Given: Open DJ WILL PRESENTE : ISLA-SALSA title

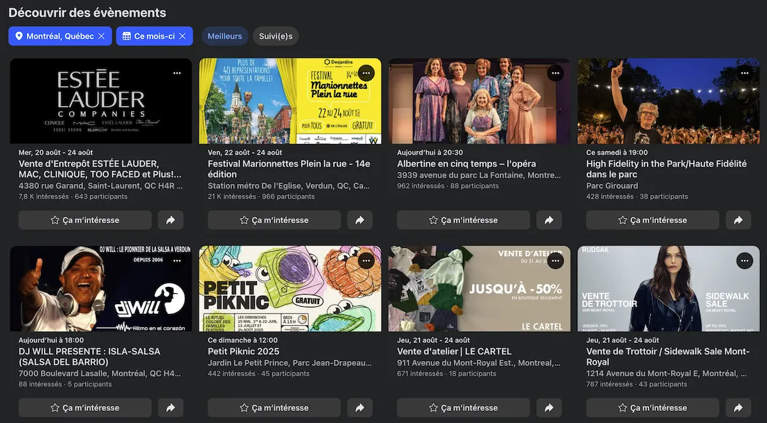Looking at the screenshot, I should pyautogui.click(x=89, y=357).
